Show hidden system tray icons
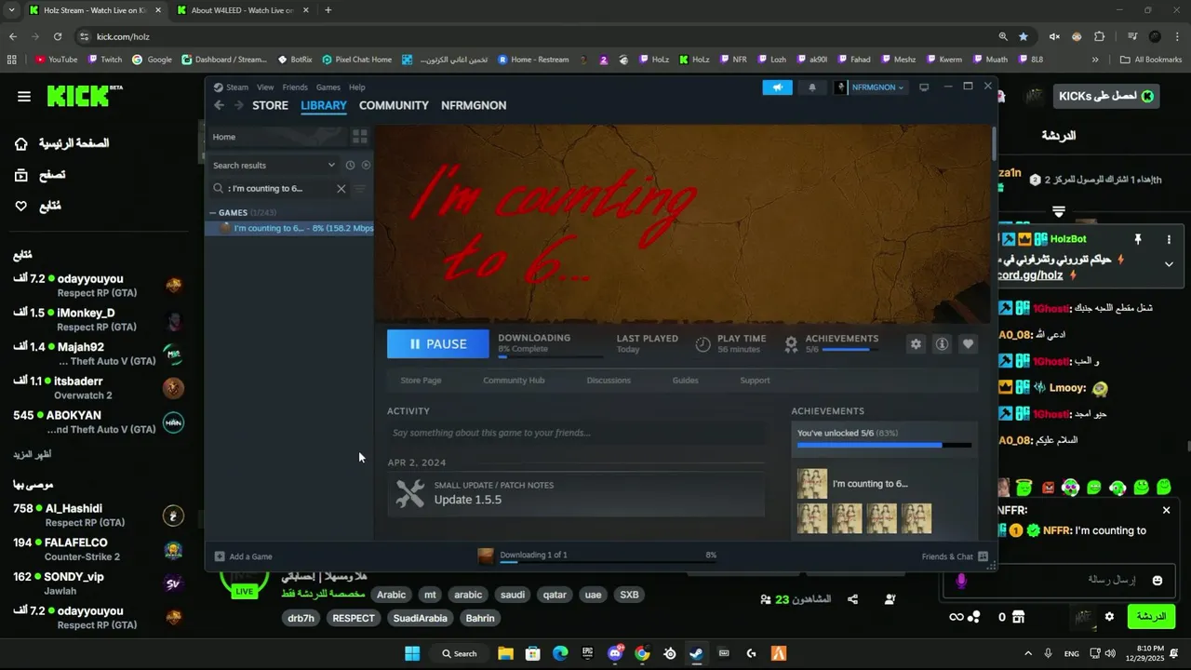Image resolution: width=1191 pixels, height=670 pixels. tap(1028, 653)
